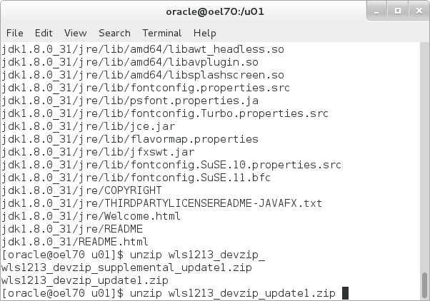Image resolution: width=430 pixels, height=301 pixels.
Task: Open the Search menu
Action: [x=114, y=33]
